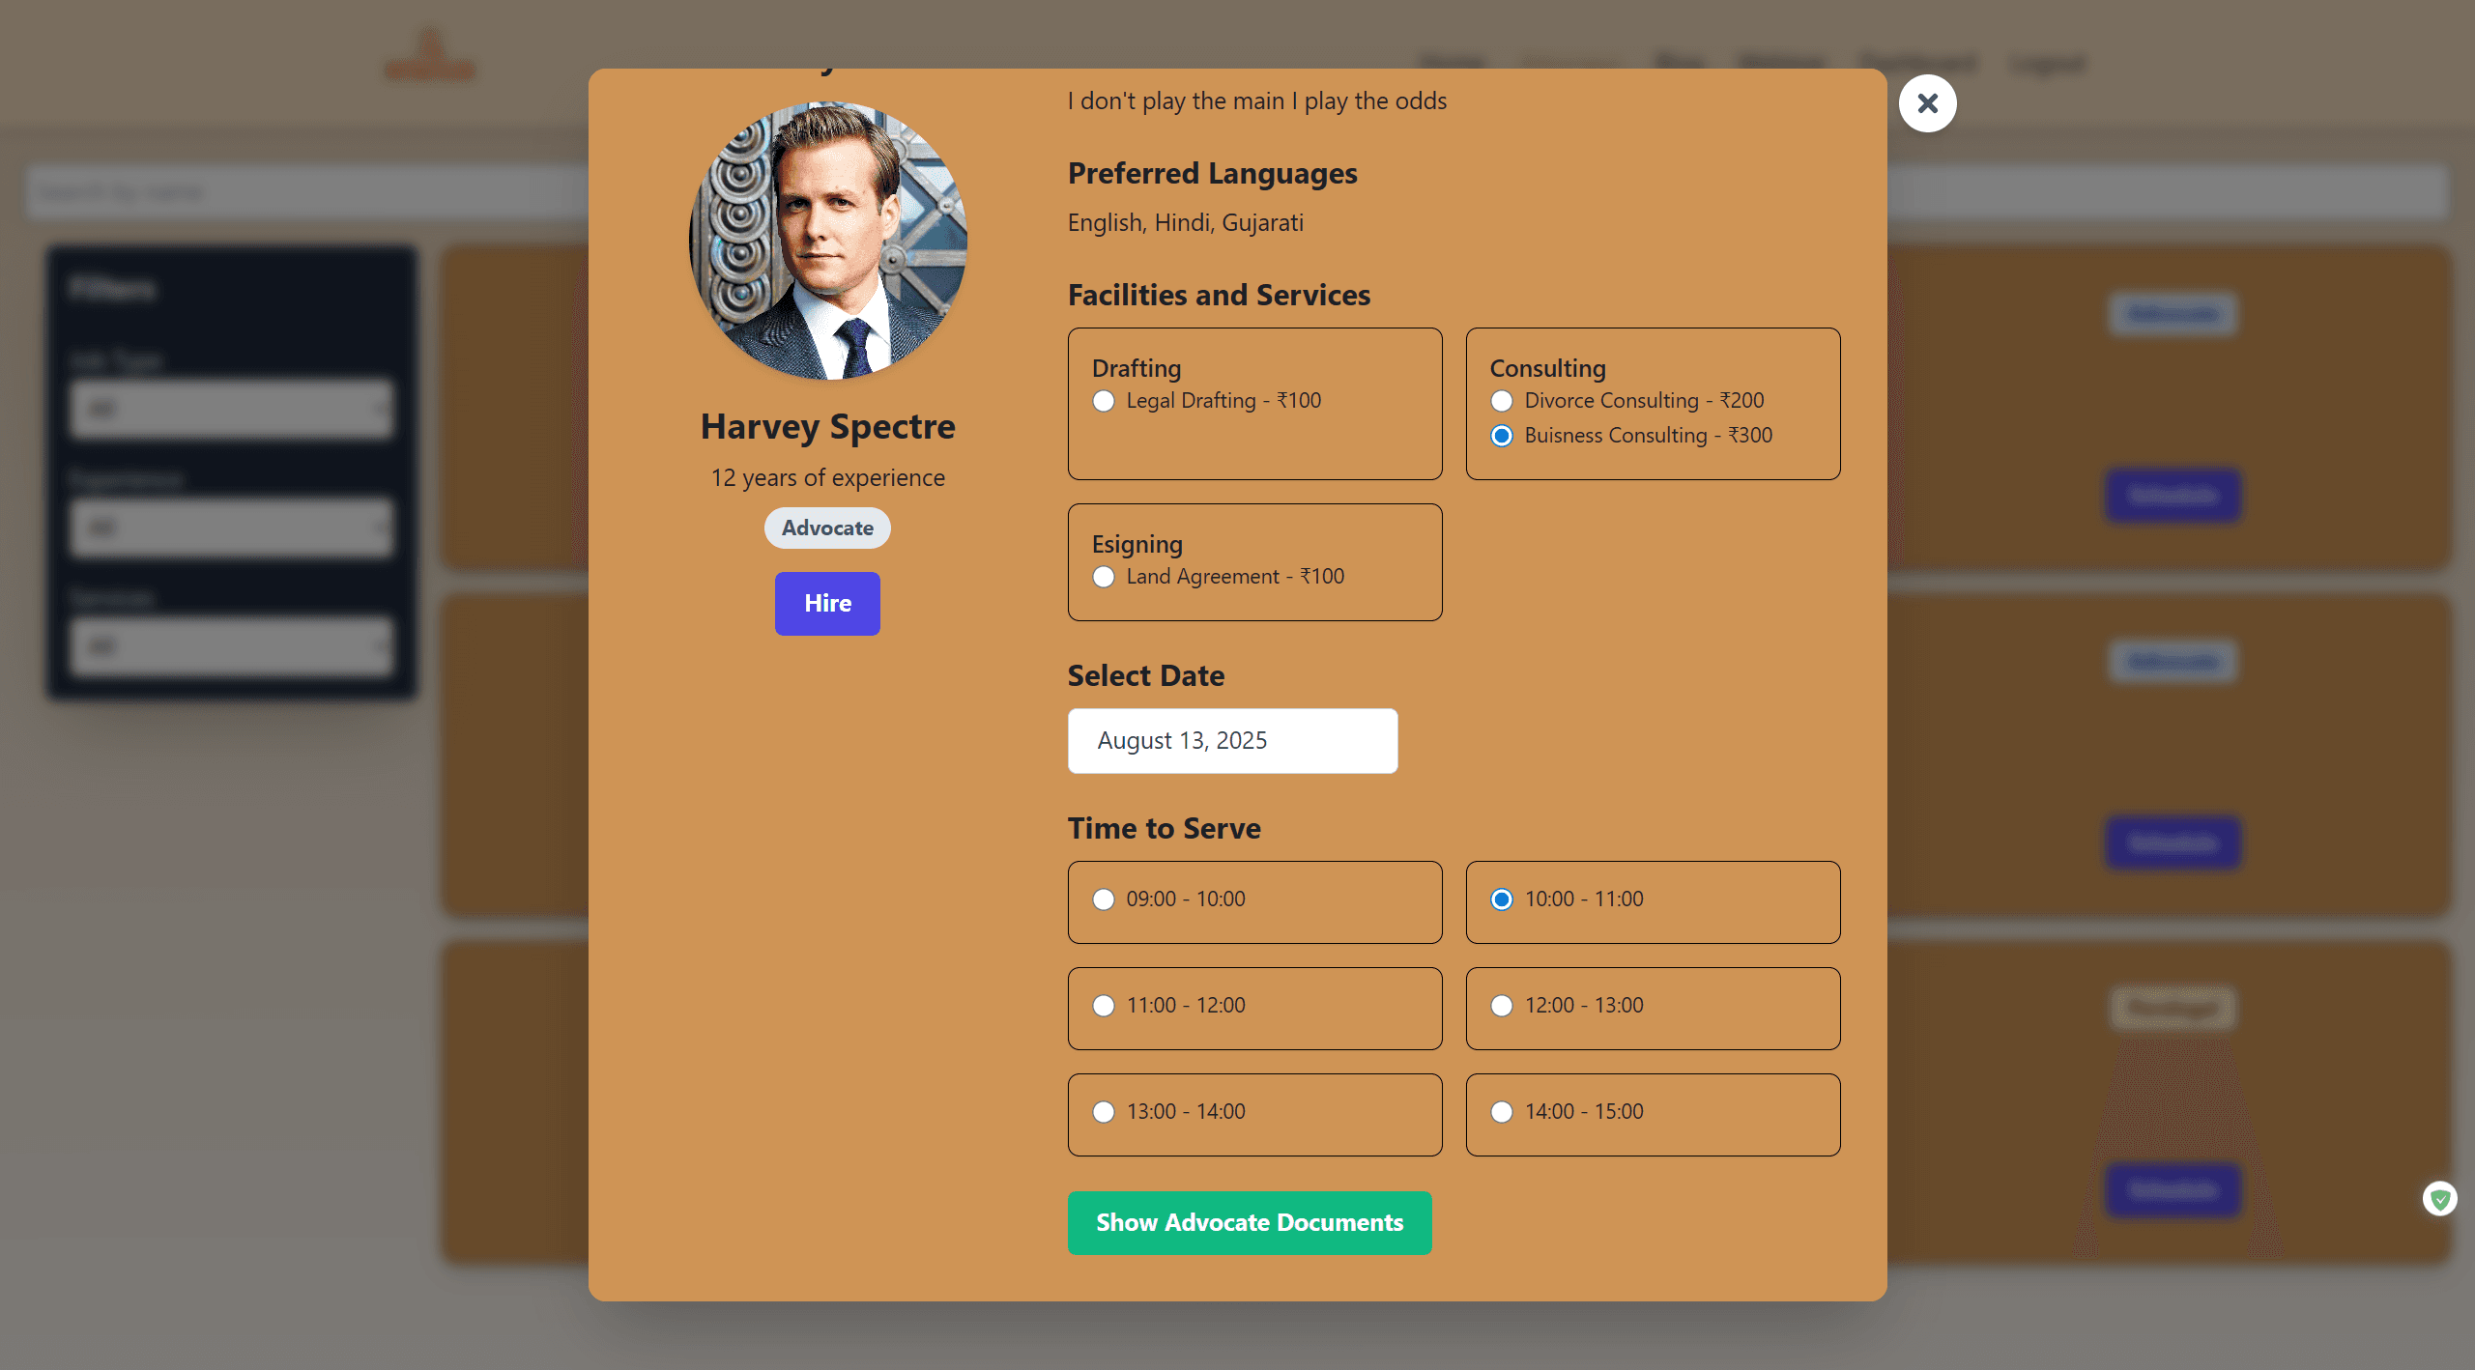This screenshot has width=2475, height=1370.
Task: Expand the bottom Filters panel dropdown
Action: point(231,645)
